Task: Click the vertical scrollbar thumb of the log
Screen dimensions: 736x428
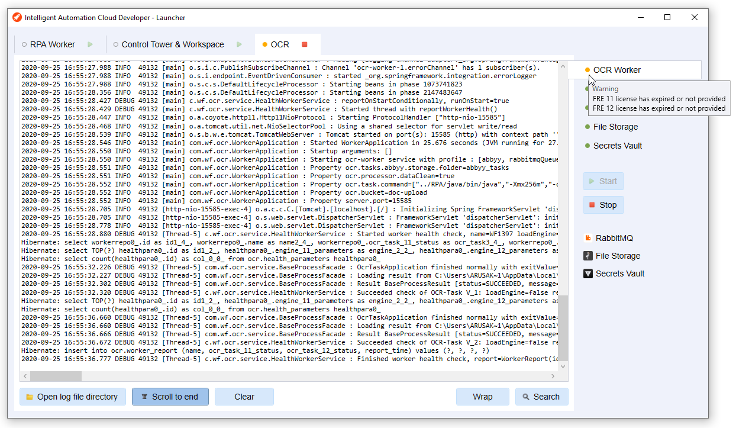Action: (x=563, y=327)
